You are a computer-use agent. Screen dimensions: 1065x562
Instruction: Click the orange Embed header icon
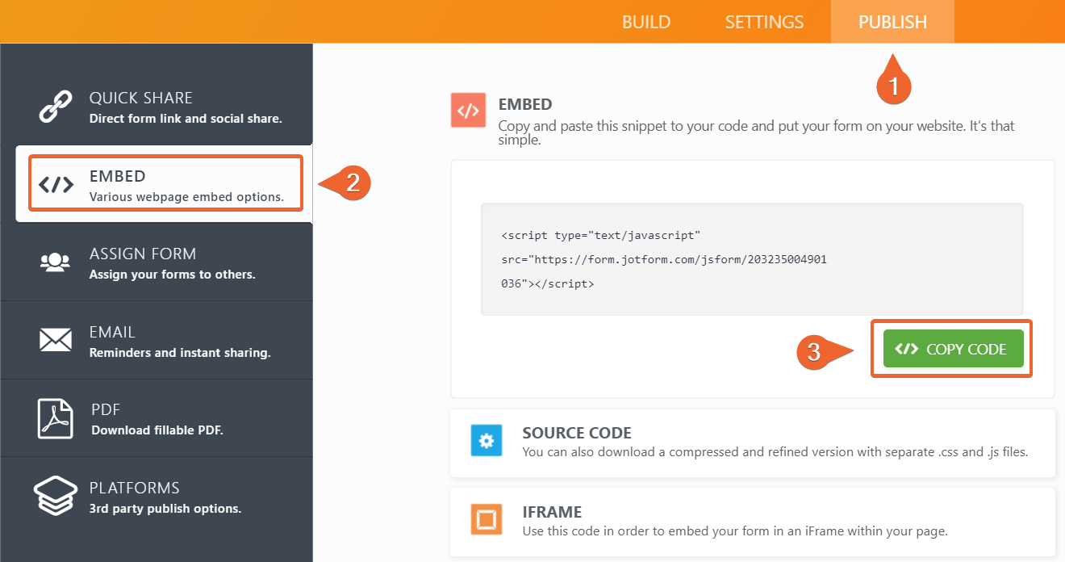(x=468, y=109)
